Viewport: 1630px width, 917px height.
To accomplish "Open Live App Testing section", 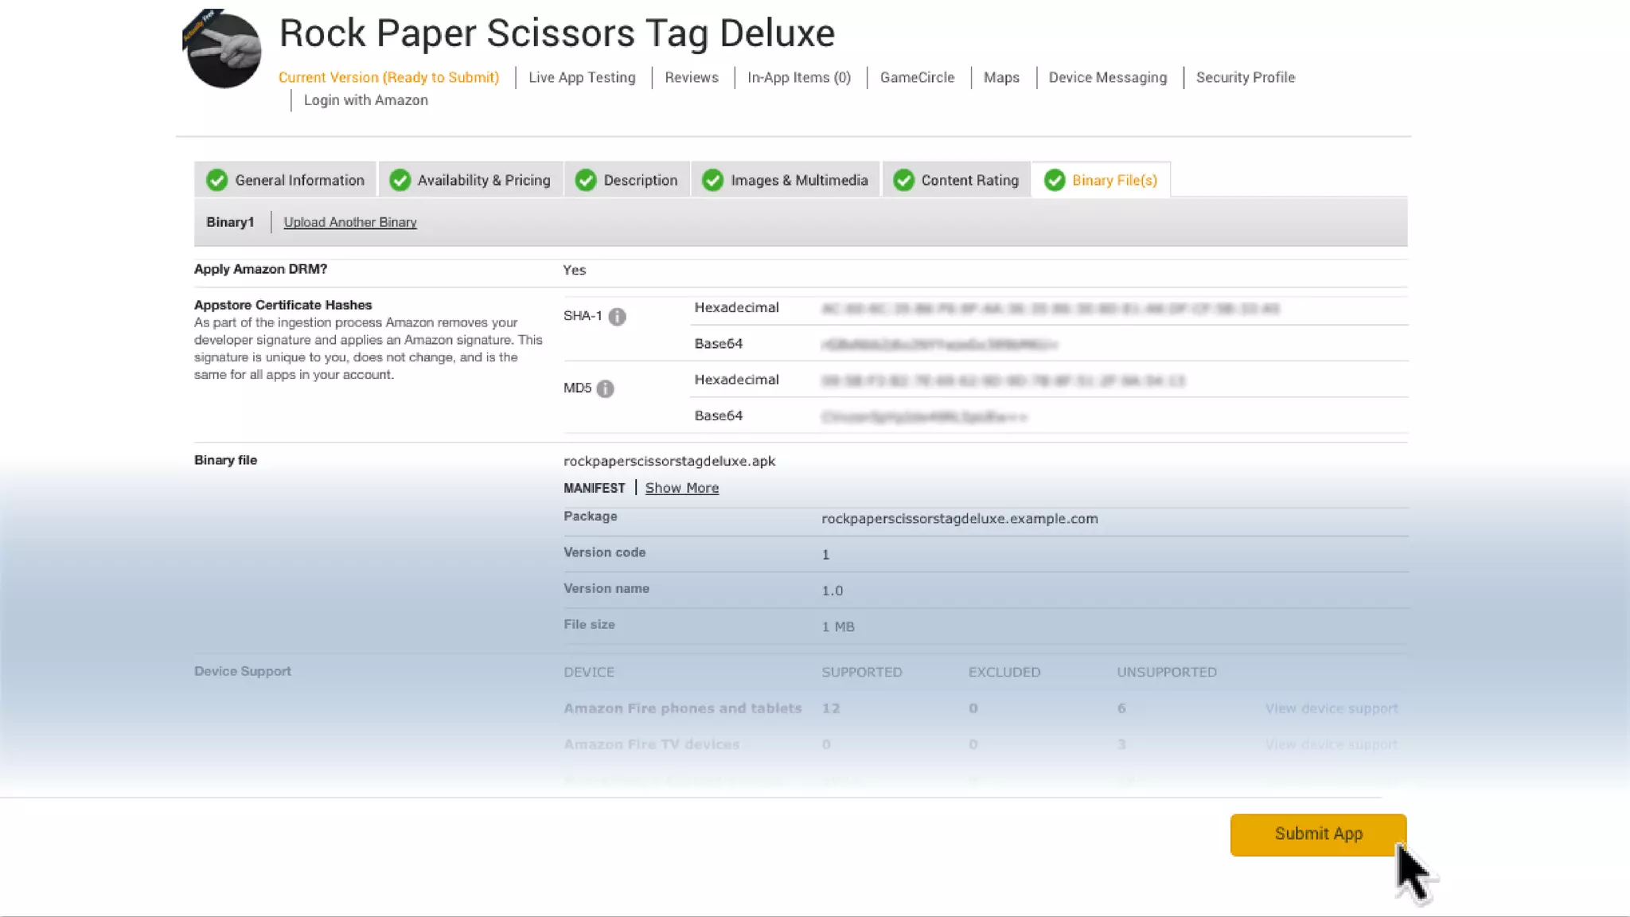I will 582,78.
